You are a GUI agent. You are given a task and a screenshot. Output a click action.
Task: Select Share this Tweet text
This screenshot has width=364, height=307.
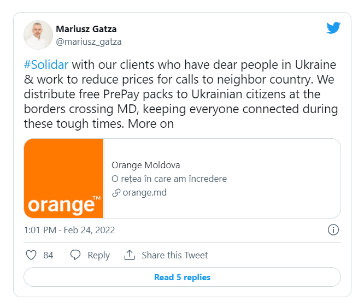[175, 255]
